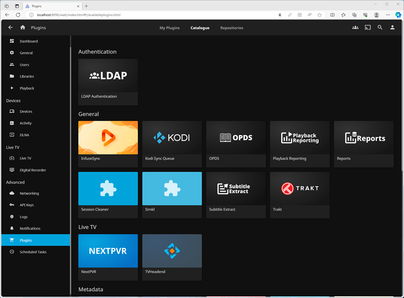Click the Cast to device icon
This screenshot has height=298, width=404.
(x=368, y=28)
